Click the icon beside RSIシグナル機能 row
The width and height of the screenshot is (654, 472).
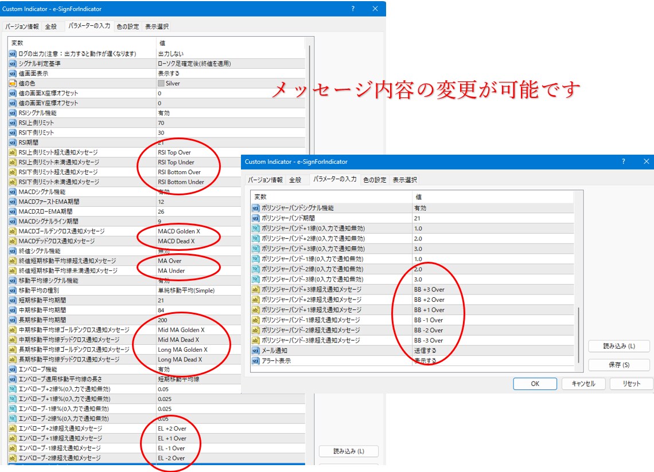[x=13, y=113]
